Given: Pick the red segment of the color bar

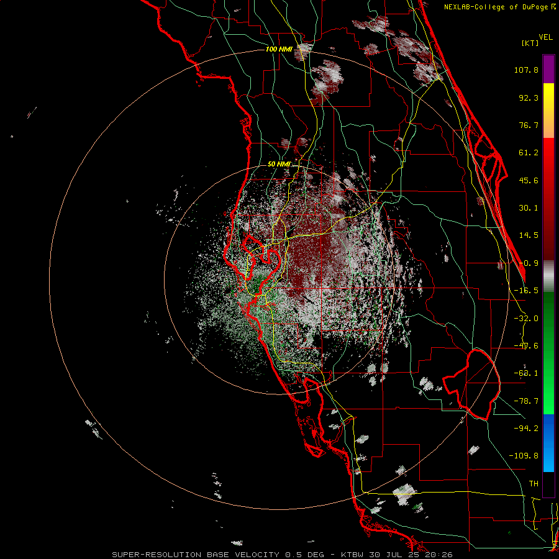Looking at the screenshot, I should [548, 199].
